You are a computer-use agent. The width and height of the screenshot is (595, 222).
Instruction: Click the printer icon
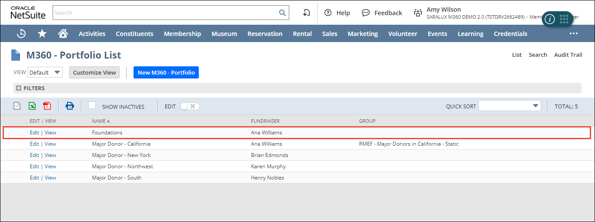click(x=70, y=106)
